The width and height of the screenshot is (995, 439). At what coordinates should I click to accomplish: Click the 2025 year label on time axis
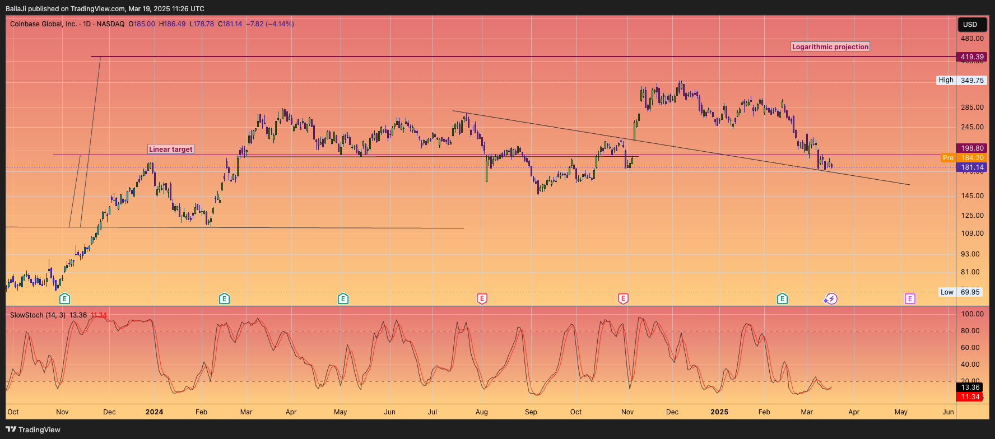click(719, 412)
